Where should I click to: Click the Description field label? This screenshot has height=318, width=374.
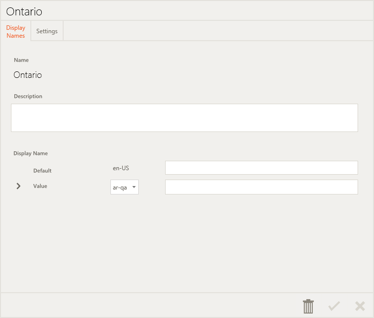28,96
